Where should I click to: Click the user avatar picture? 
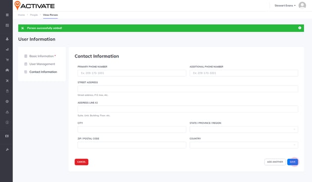pos(302,5)
